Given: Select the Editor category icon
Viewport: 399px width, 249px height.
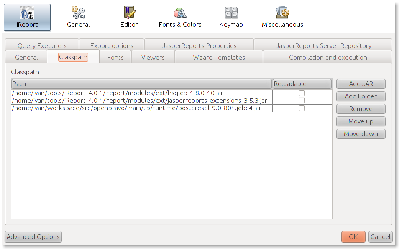Looking at the screenshot, I should point(129,18).
